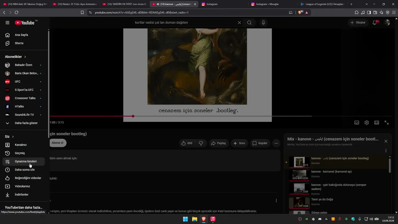Open Brave Rewards triangle icon
The height and width of the screenshot is (224, 398).
click(307, 12)
